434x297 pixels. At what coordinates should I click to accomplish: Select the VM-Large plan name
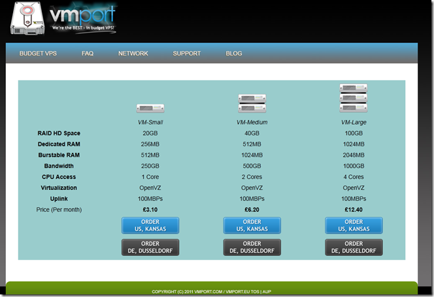(354, 122)
